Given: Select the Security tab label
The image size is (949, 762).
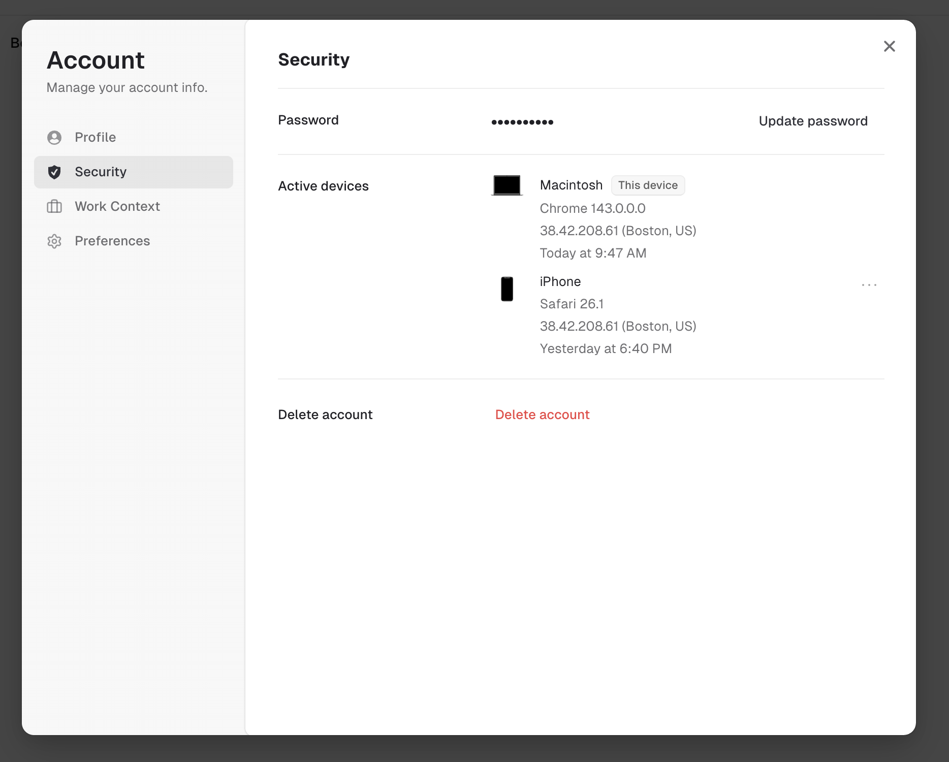Looking at the screenshot, I should [x=101, y=172].
